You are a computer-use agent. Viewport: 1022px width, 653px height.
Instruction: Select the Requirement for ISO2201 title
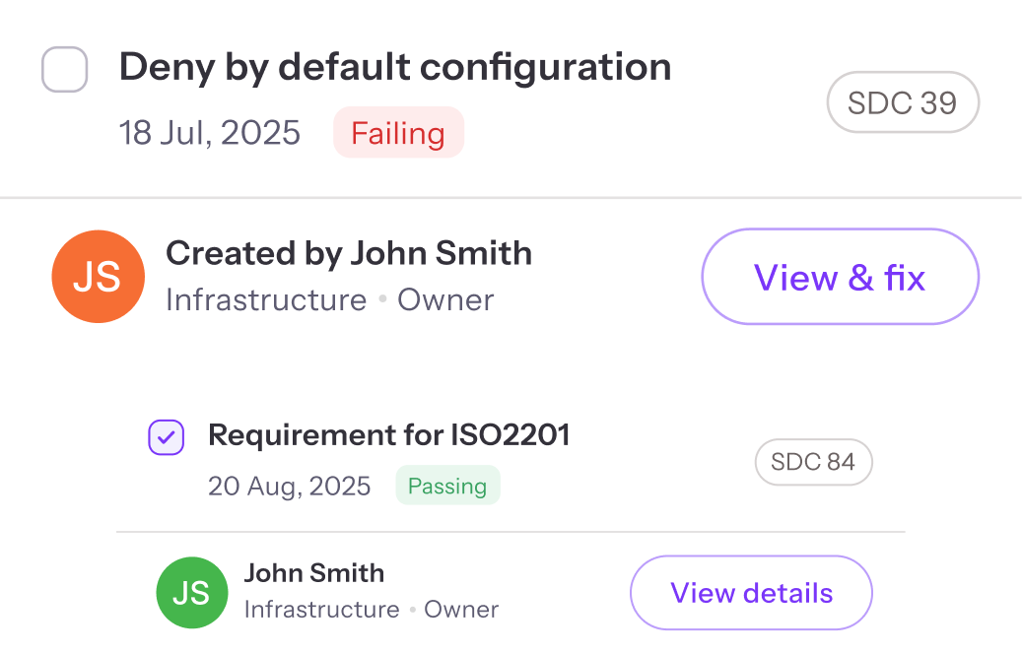(387, 434)
